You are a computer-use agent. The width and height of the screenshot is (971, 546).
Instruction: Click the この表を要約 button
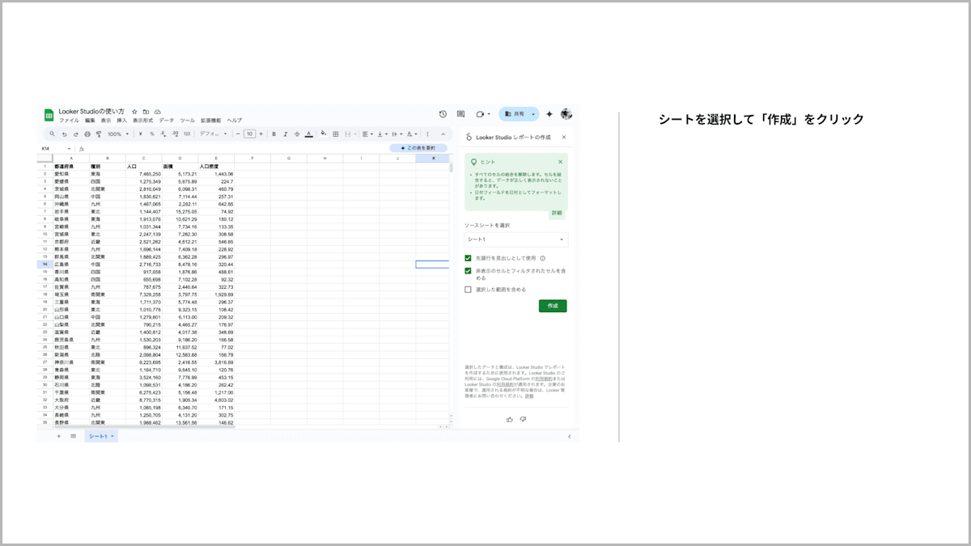pyautogui.click(x=418, y=148)
